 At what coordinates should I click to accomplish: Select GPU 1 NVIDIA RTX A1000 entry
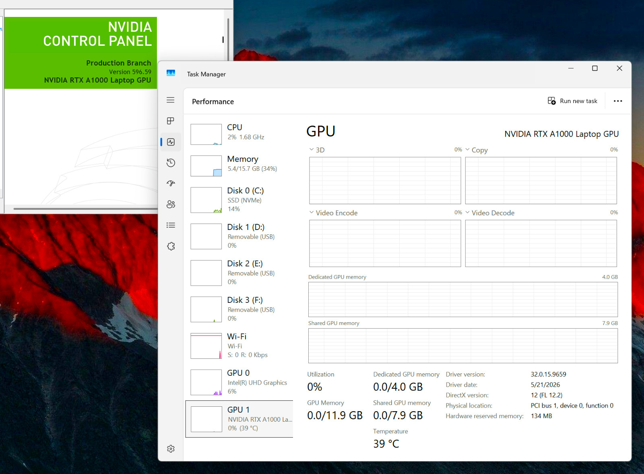(x=239, y=419)
